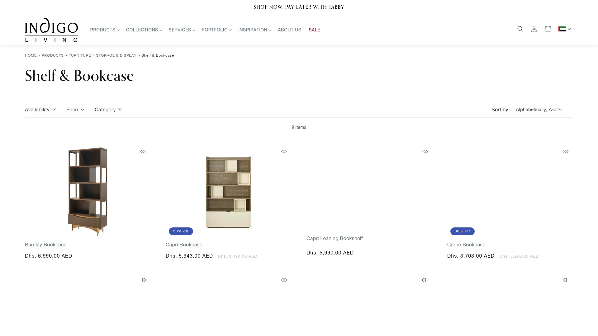The image size is (598, 336).
Task: Click the UAE flag icon
Action: click(562, 29)
